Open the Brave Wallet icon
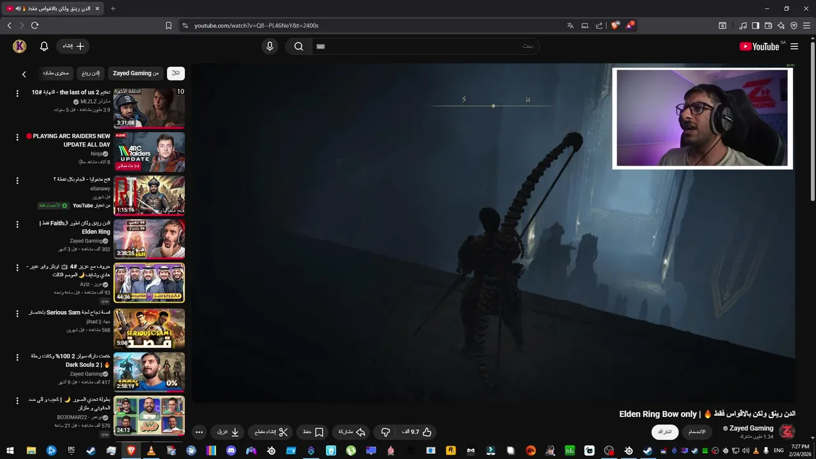Screen dimensions: 816x459 pyautogui.click(x=768, y=25)
